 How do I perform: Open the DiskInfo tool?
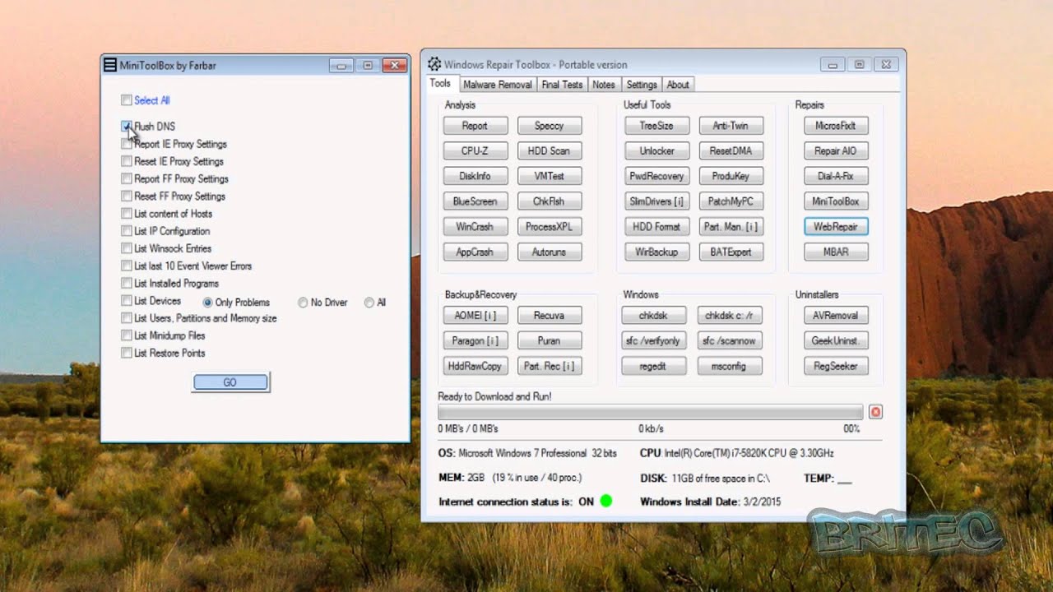click(x=475, y=176)
